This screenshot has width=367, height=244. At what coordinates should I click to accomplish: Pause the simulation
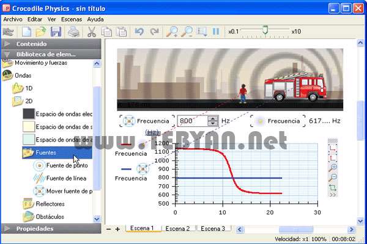(x=216, y=32)
